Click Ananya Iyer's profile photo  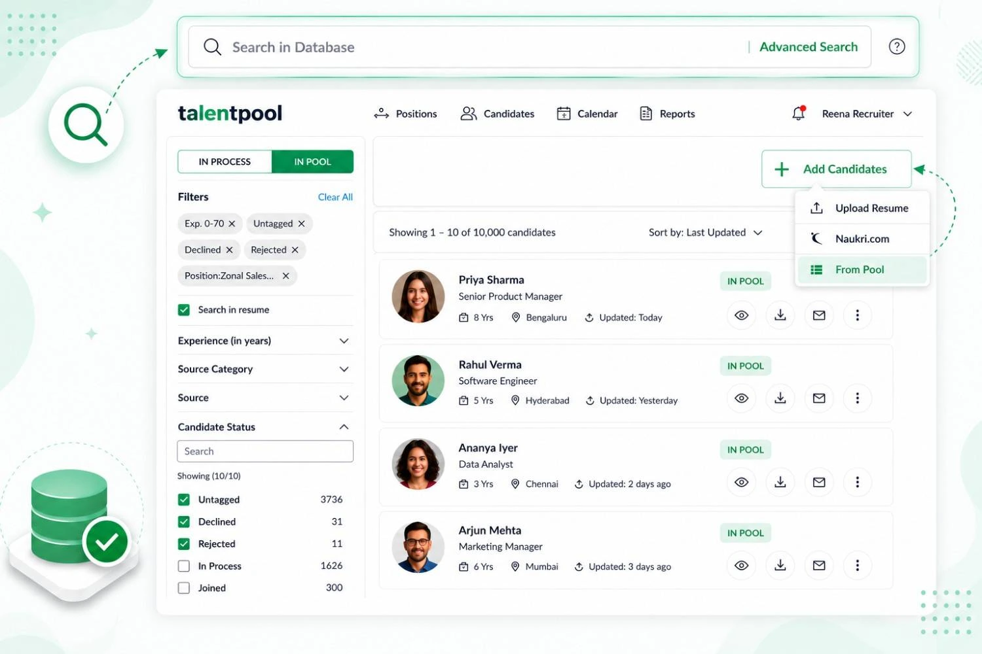click(418, 464)
